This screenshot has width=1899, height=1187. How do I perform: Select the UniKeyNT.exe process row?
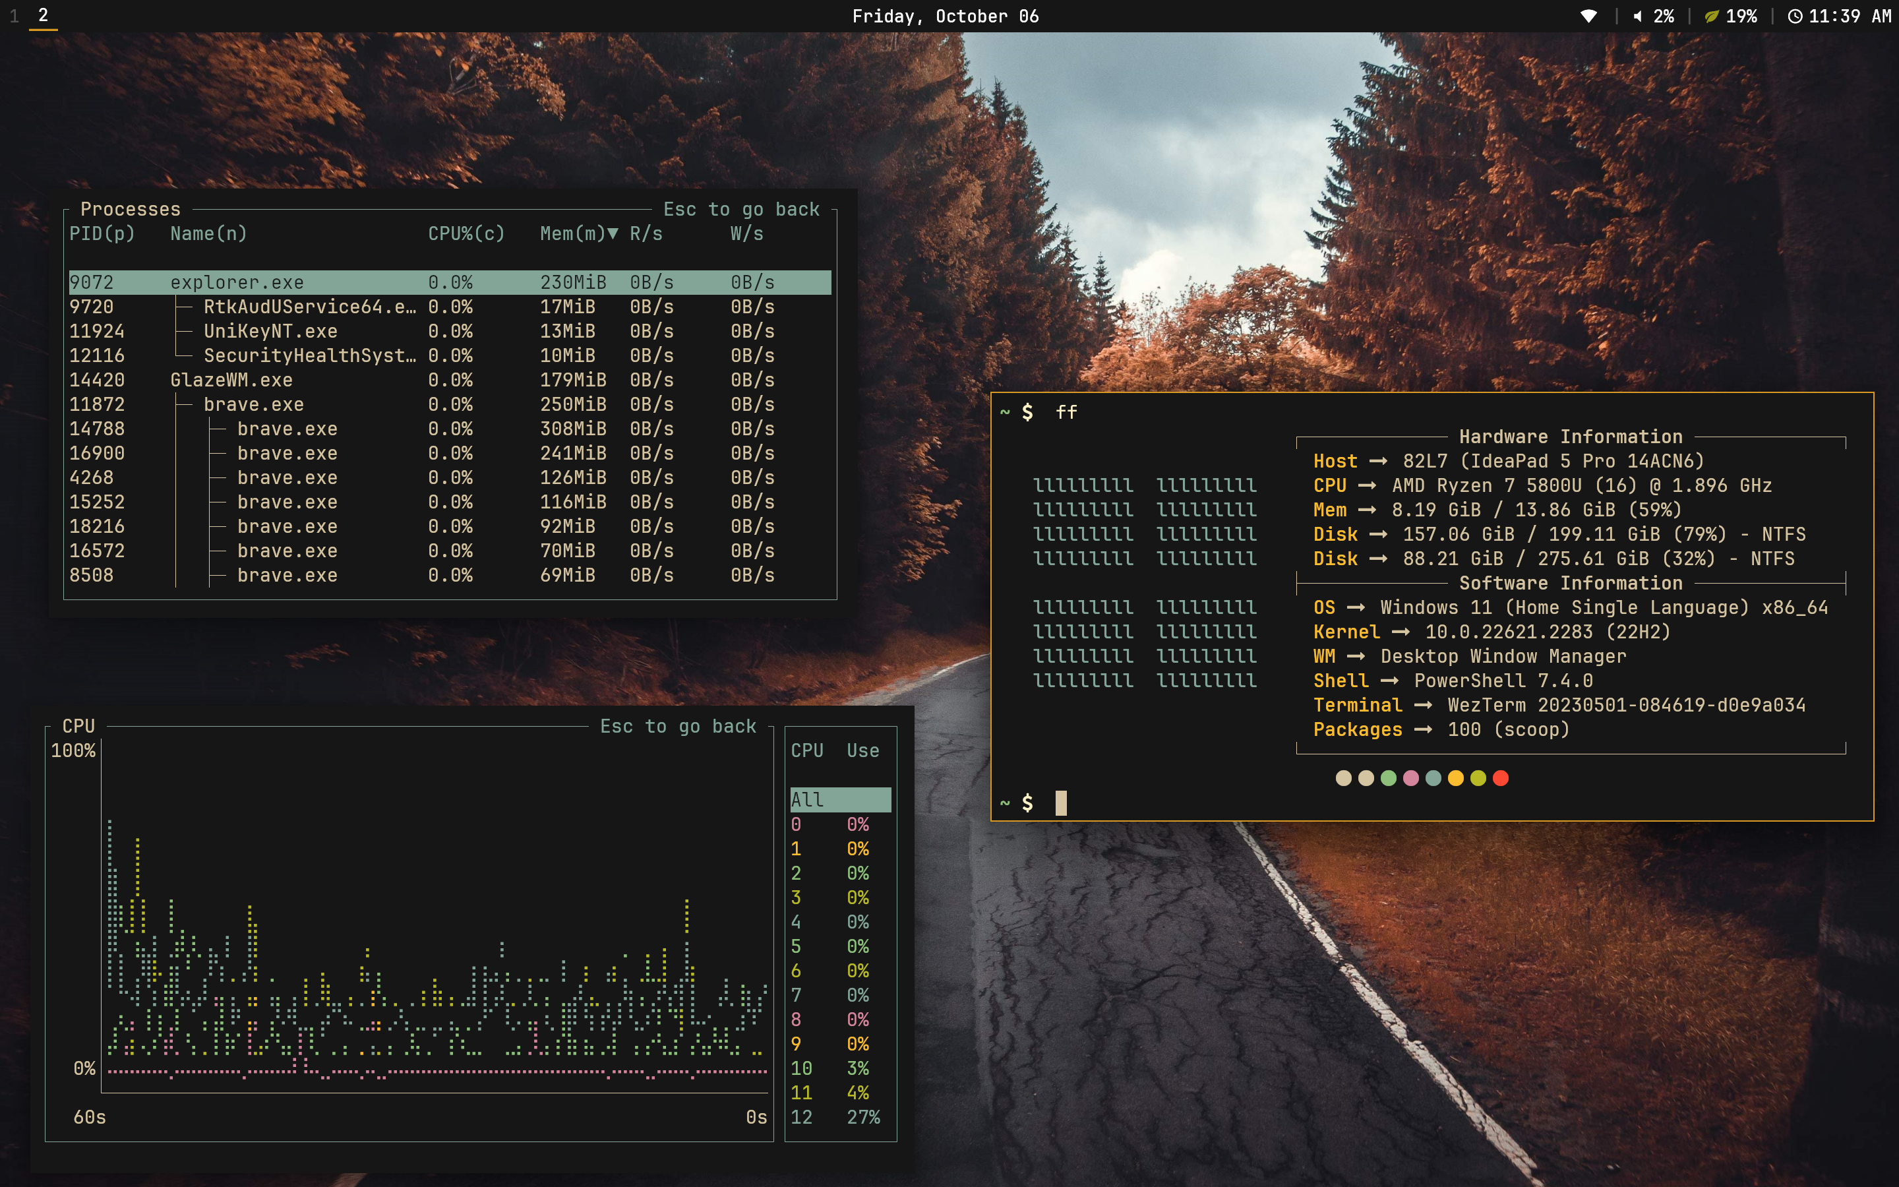tap(450, 331)
